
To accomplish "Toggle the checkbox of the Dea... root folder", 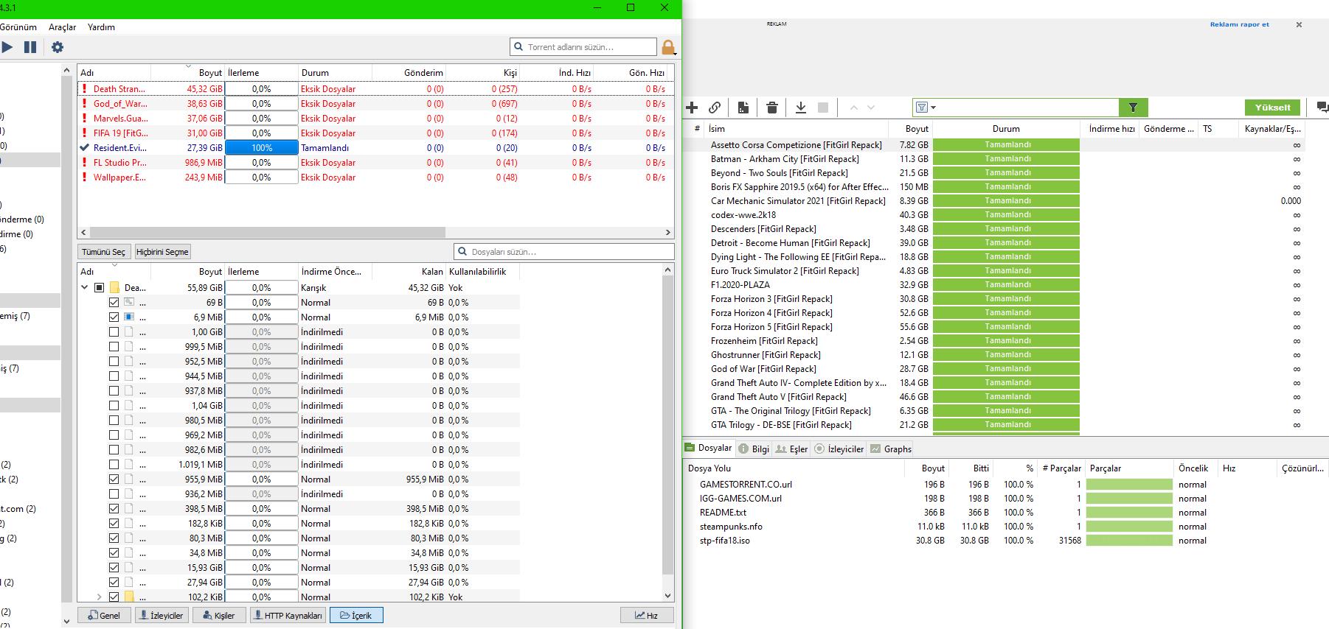I will tap(99, 288).
